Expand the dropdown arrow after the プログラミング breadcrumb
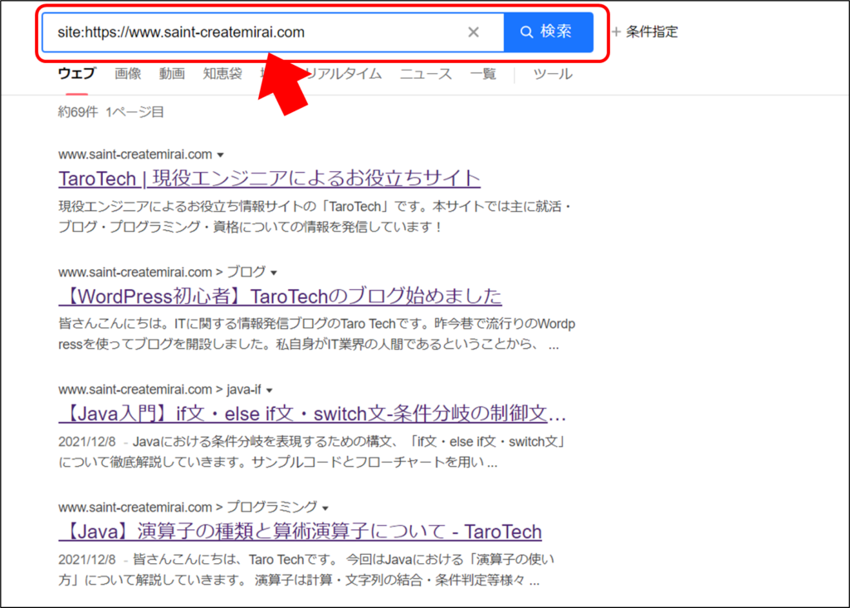Image resolution: width=850 pixels, height=608 pixels. pyautogui.click(x=325, y=508)
